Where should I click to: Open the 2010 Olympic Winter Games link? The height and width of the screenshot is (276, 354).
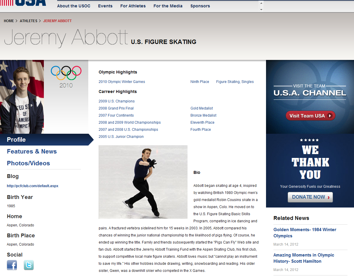(x=122, y=82)
